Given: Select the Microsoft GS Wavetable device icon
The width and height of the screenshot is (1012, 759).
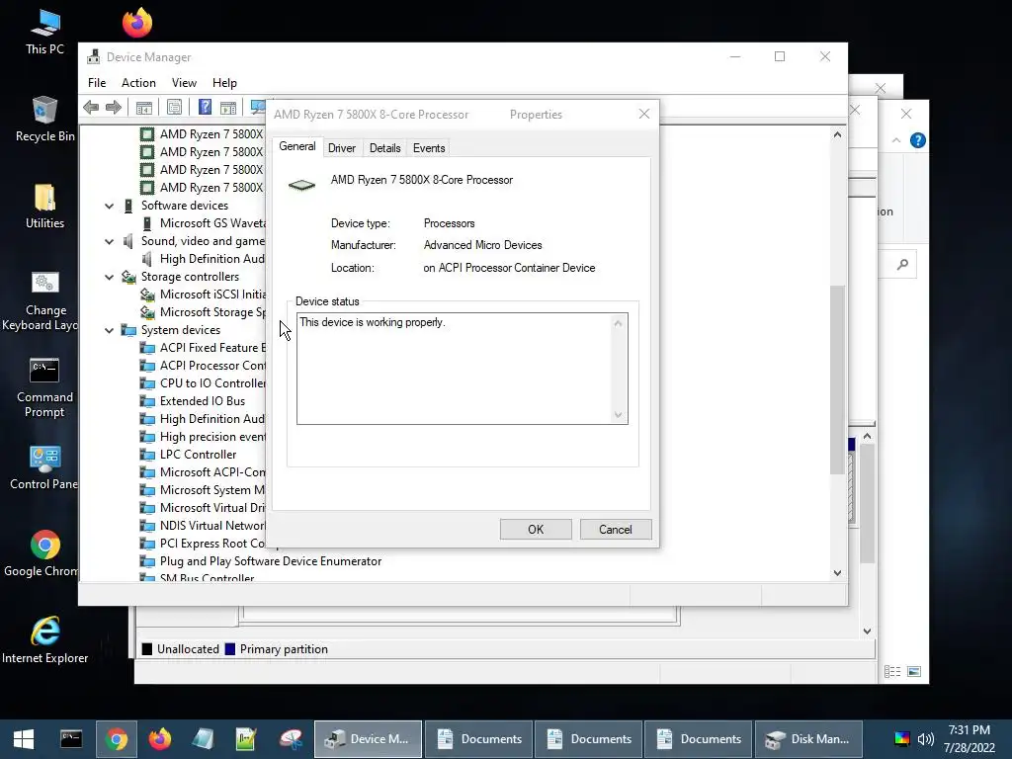Looking at the screenshot, I should [x=147, y=223].
